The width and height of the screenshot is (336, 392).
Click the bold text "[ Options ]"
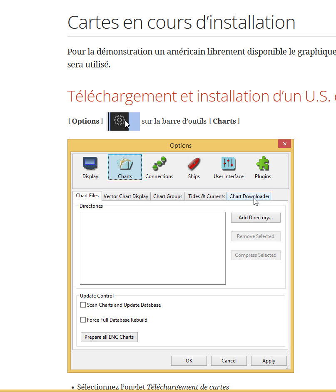(86, 121)
